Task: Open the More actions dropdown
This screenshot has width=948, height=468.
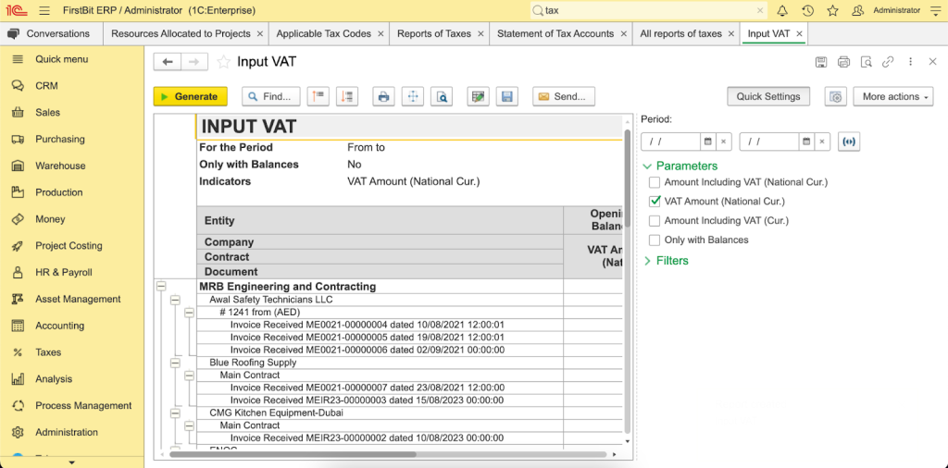Action: point(893,96)
